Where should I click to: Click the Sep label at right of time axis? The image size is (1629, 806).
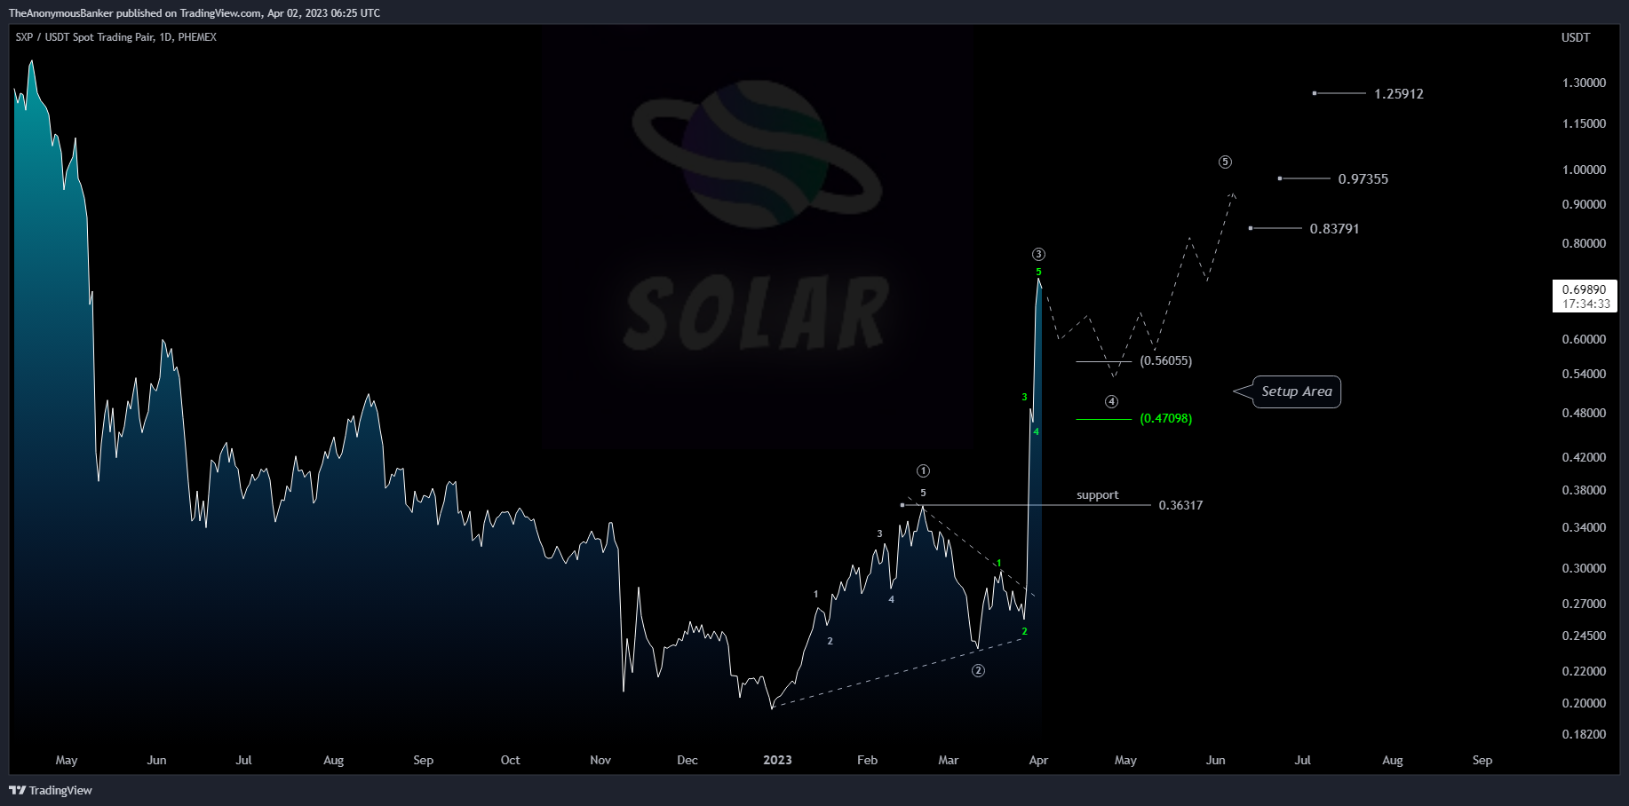[x=1482, y=760]
